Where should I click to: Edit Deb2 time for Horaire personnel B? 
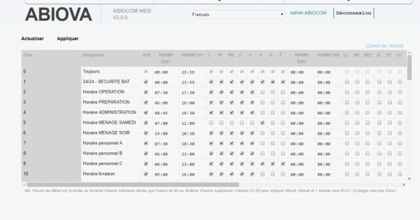(x=301, y=154)
